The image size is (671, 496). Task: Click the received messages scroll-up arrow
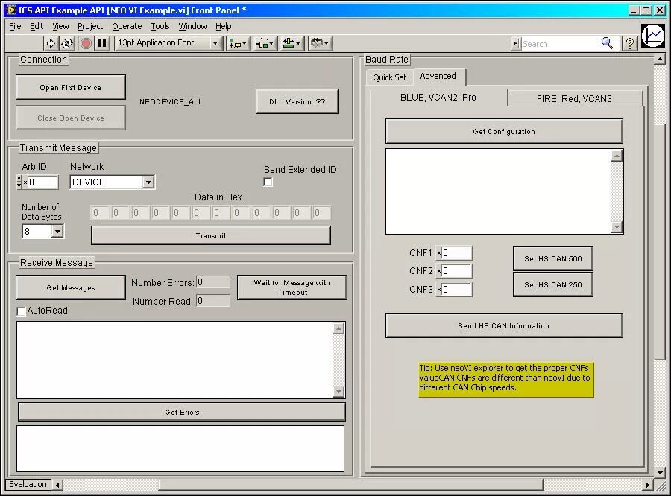pyautogui.click(x=338, y=328)
